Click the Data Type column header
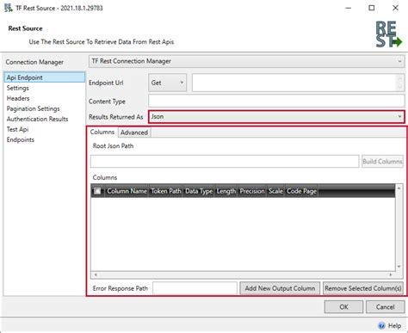This screenshot has height=333, width=408. tap(199, 191)
